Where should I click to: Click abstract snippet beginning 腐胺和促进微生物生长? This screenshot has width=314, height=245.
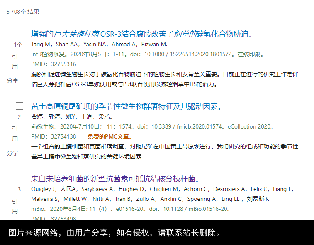click(x=165, y=79)
